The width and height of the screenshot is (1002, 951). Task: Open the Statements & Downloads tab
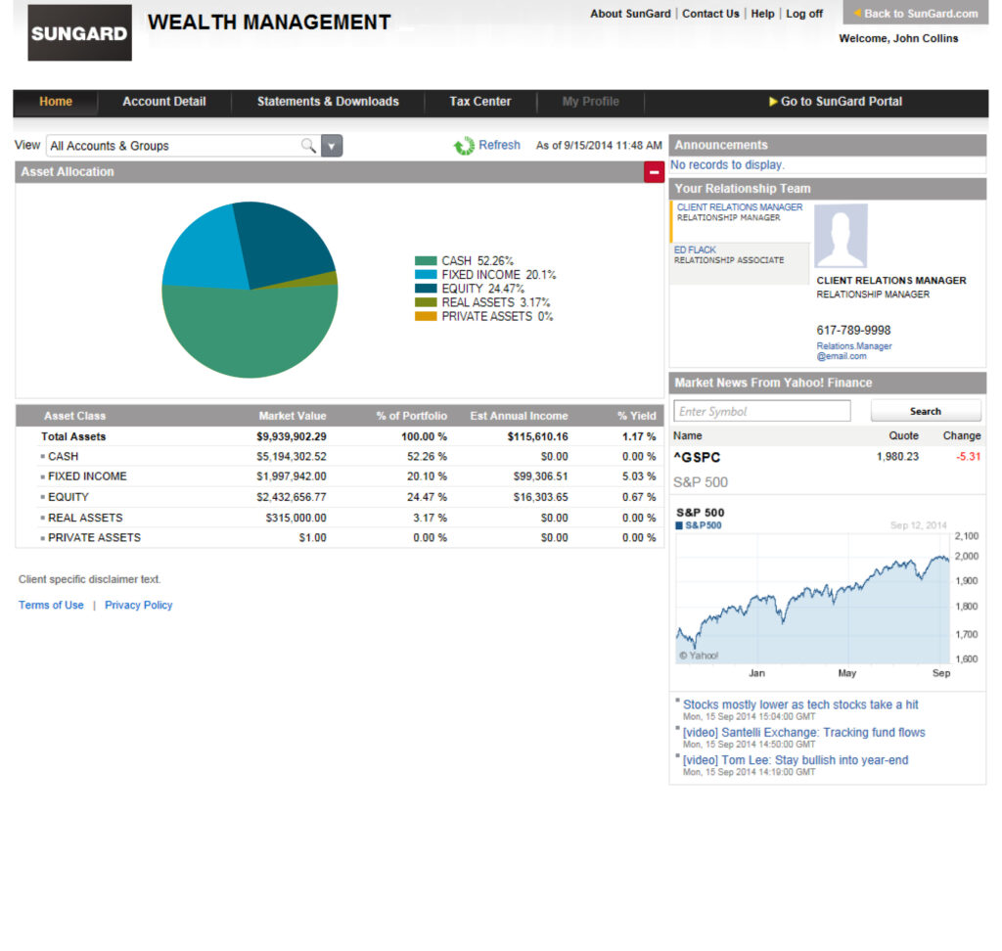tap(328, 101)
